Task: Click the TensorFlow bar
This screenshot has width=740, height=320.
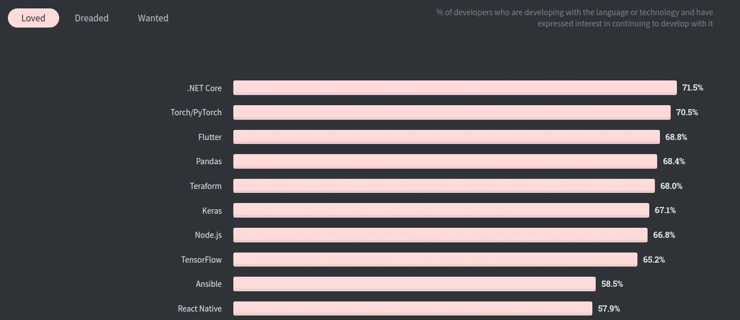Action: 435,259
